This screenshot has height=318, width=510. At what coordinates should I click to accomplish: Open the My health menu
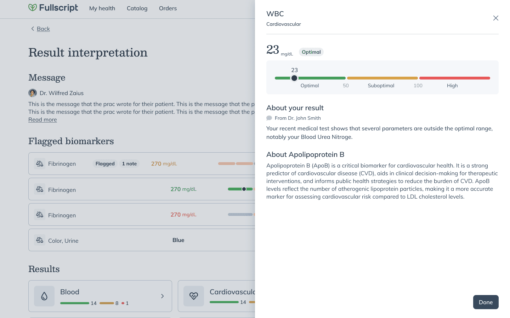[102, 8]
